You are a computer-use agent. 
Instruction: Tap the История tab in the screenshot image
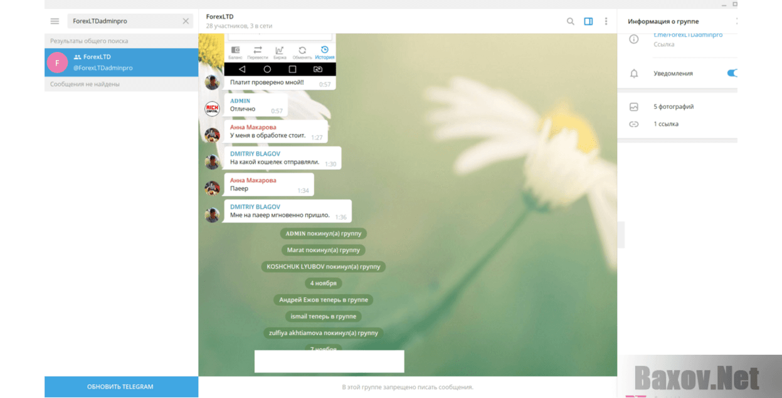tap(324, 53)
